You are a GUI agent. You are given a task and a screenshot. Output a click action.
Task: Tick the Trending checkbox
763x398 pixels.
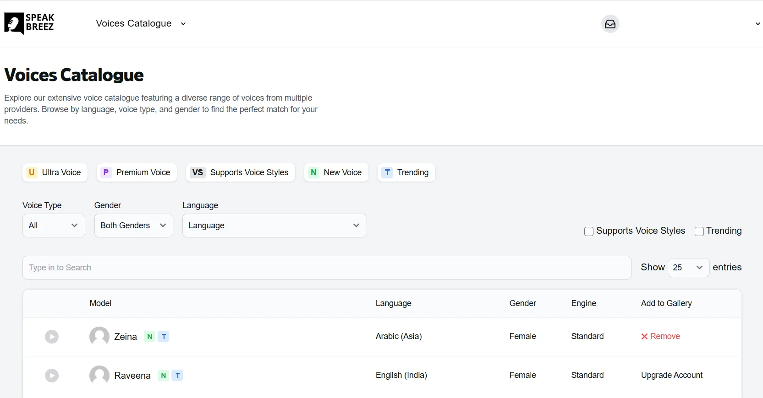click(x=699, y=231)
